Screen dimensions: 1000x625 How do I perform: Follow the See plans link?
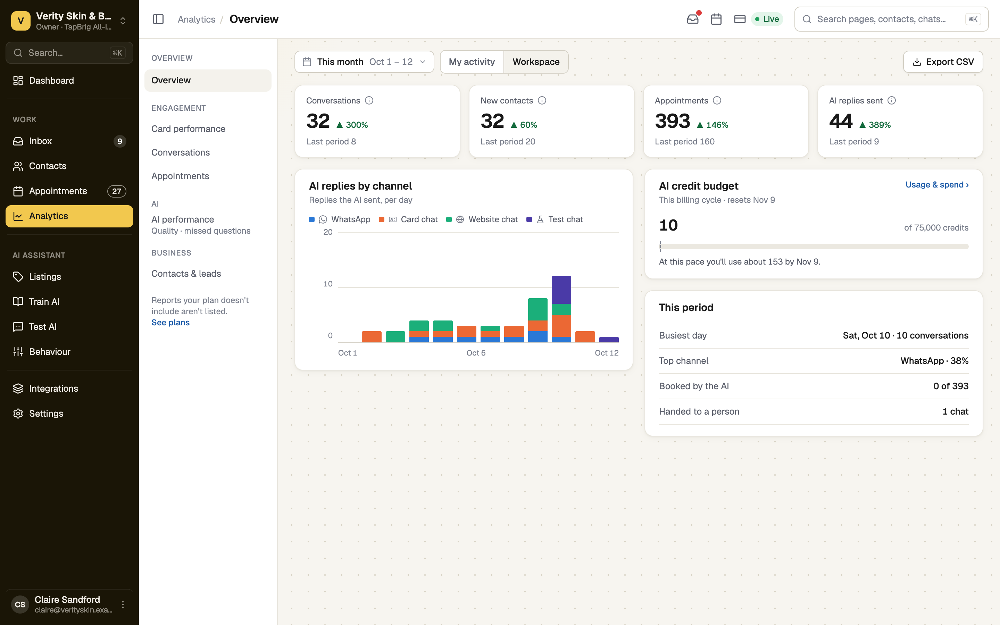(170, 323)
